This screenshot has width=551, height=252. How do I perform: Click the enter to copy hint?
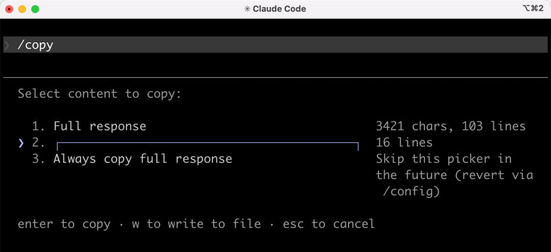tap(64, 224)
